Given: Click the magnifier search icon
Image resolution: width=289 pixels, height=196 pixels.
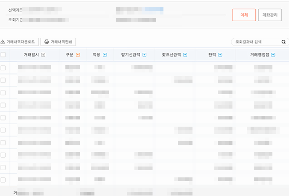Looking at the screenshot, I should (283, 42).
